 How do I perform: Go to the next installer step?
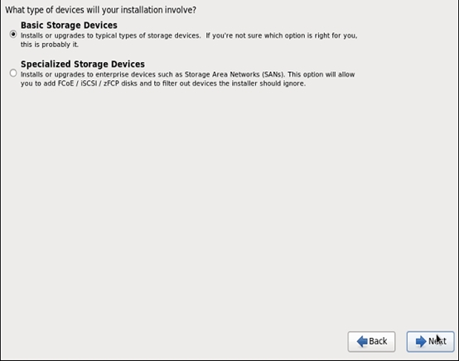point(430,341)
